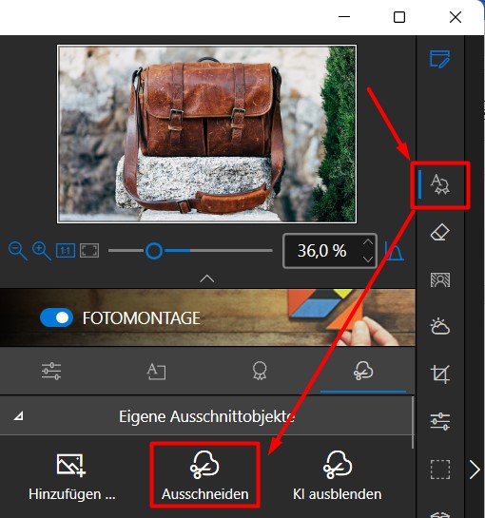Click the zoom slider handle
485x518 pixels.
pos(154,251)
